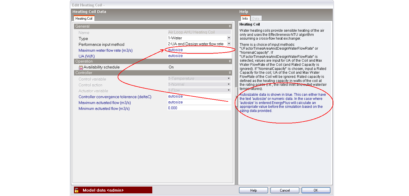Select the Heating Coil tab

click(x=84, y=19)
